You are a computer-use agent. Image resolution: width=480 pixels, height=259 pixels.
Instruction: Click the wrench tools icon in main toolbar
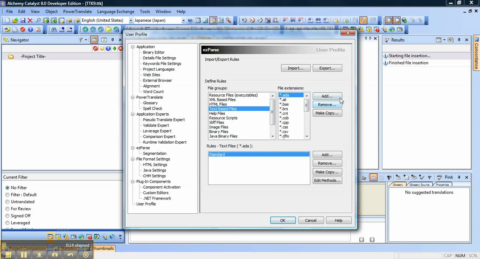click(x=228, y=21)
